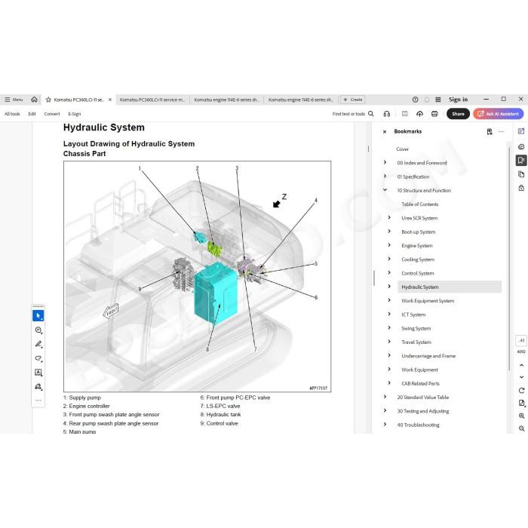Click the Create button
This screenshot has height=528, width=528.
[x=352, y=100]
